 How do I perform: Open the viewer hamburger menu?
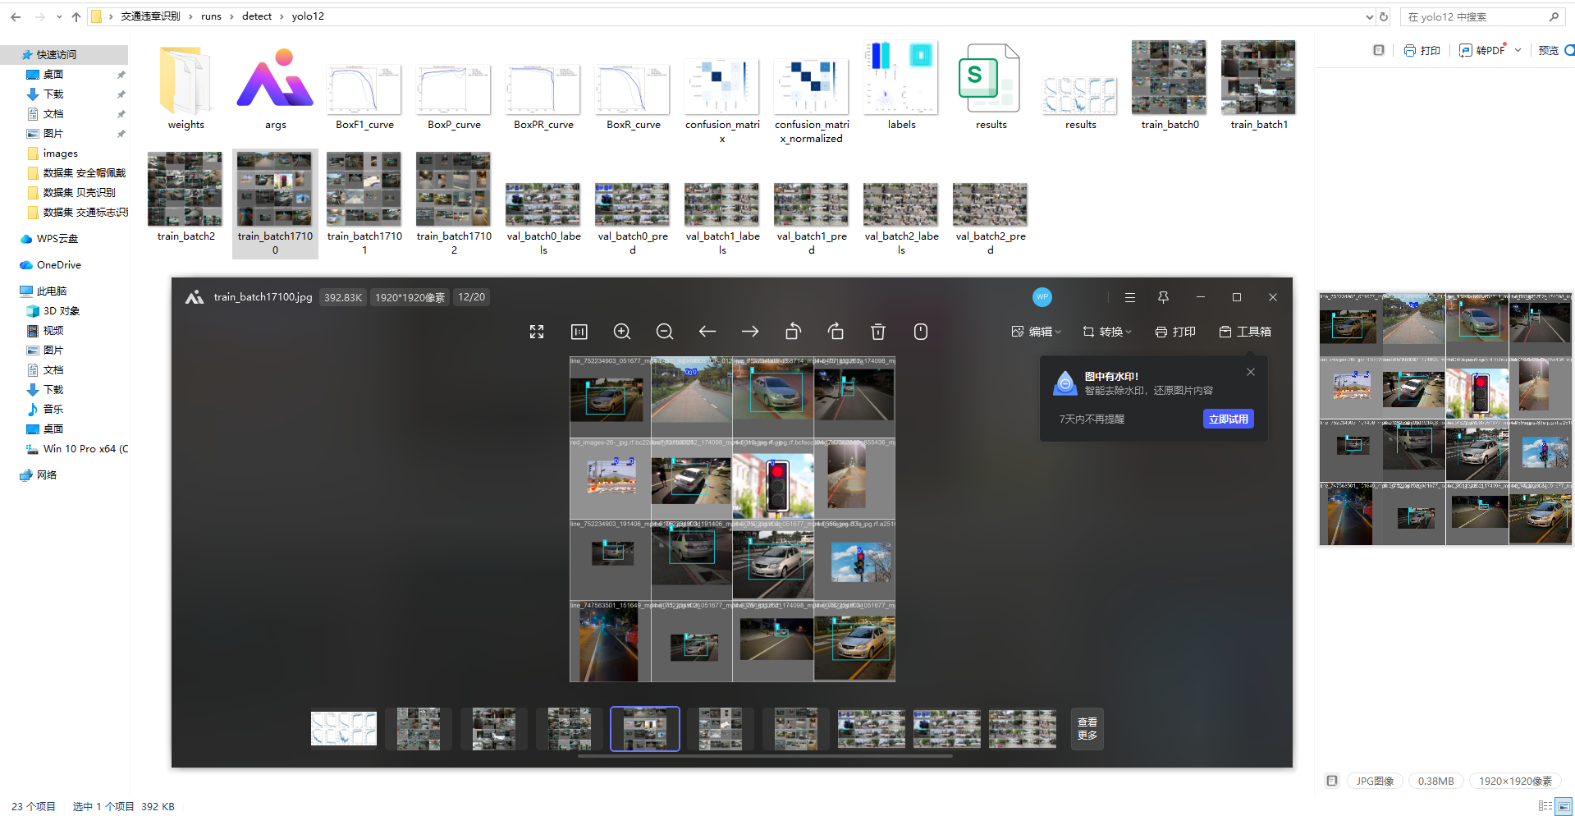pos(1130,297)
